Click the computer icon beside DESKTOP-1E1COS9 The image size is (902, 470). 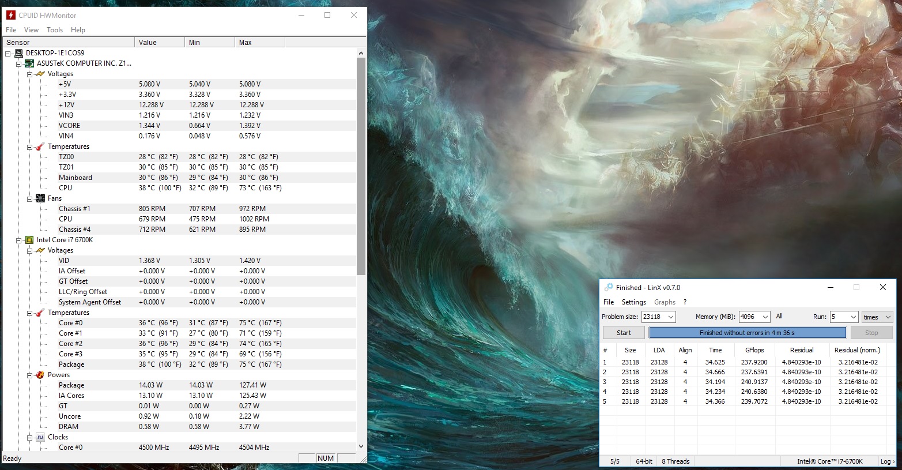pos(19,53)
